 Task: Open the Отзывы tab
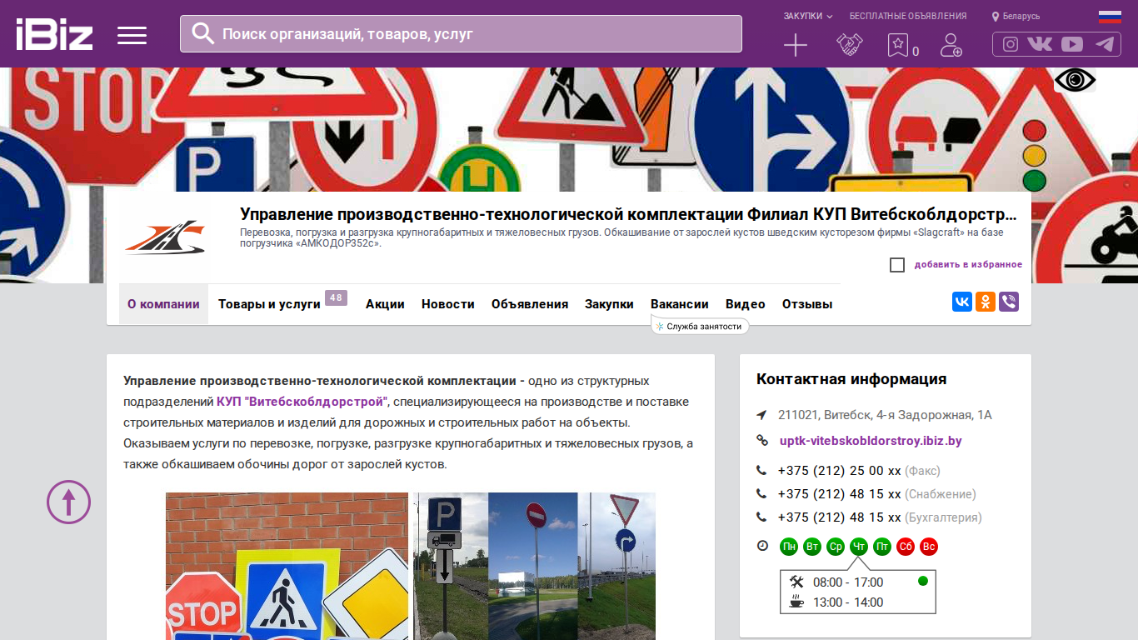point(807,304)
